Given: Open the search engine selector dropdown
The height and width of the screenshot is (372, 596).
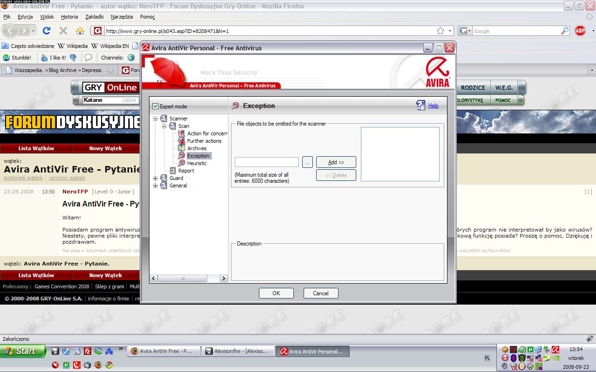Looking at the screenshot, I should 465,31.
